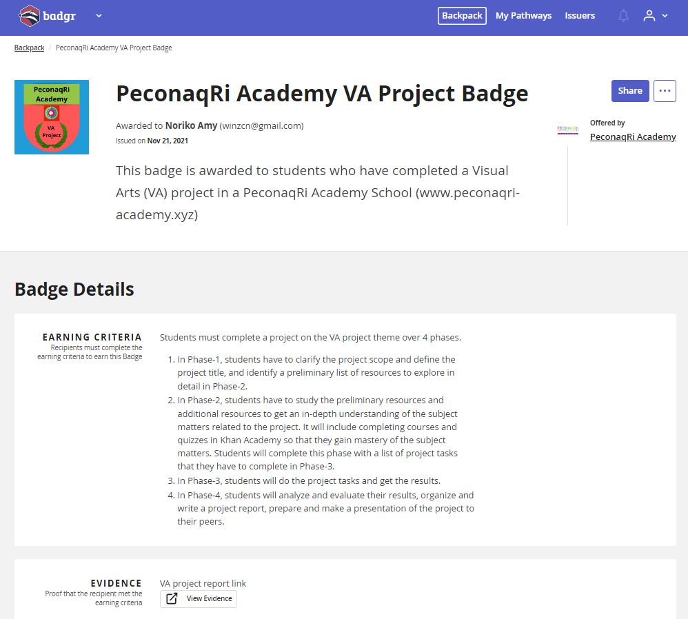This screenshot has height=619, width=688.
Task: Open the PeconaqRi Academy issuer link
Action: pos(633,137)
